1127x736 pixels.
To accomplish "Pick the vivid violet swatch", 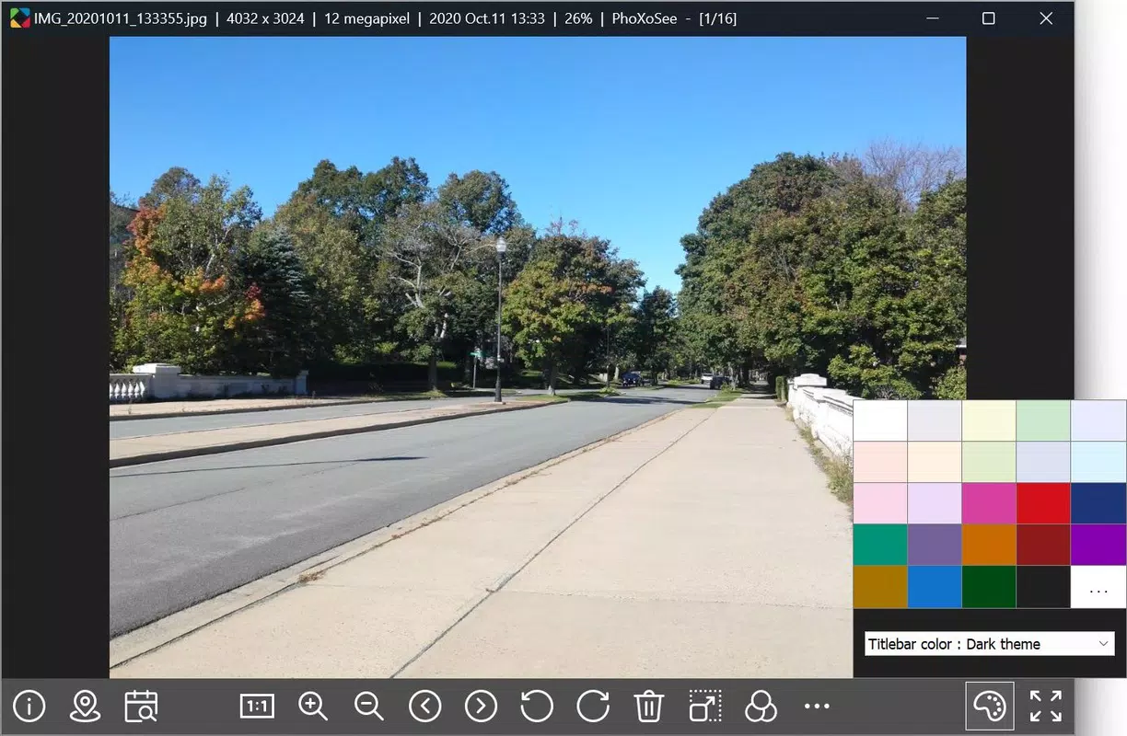I will click(x=1098, y=545).
